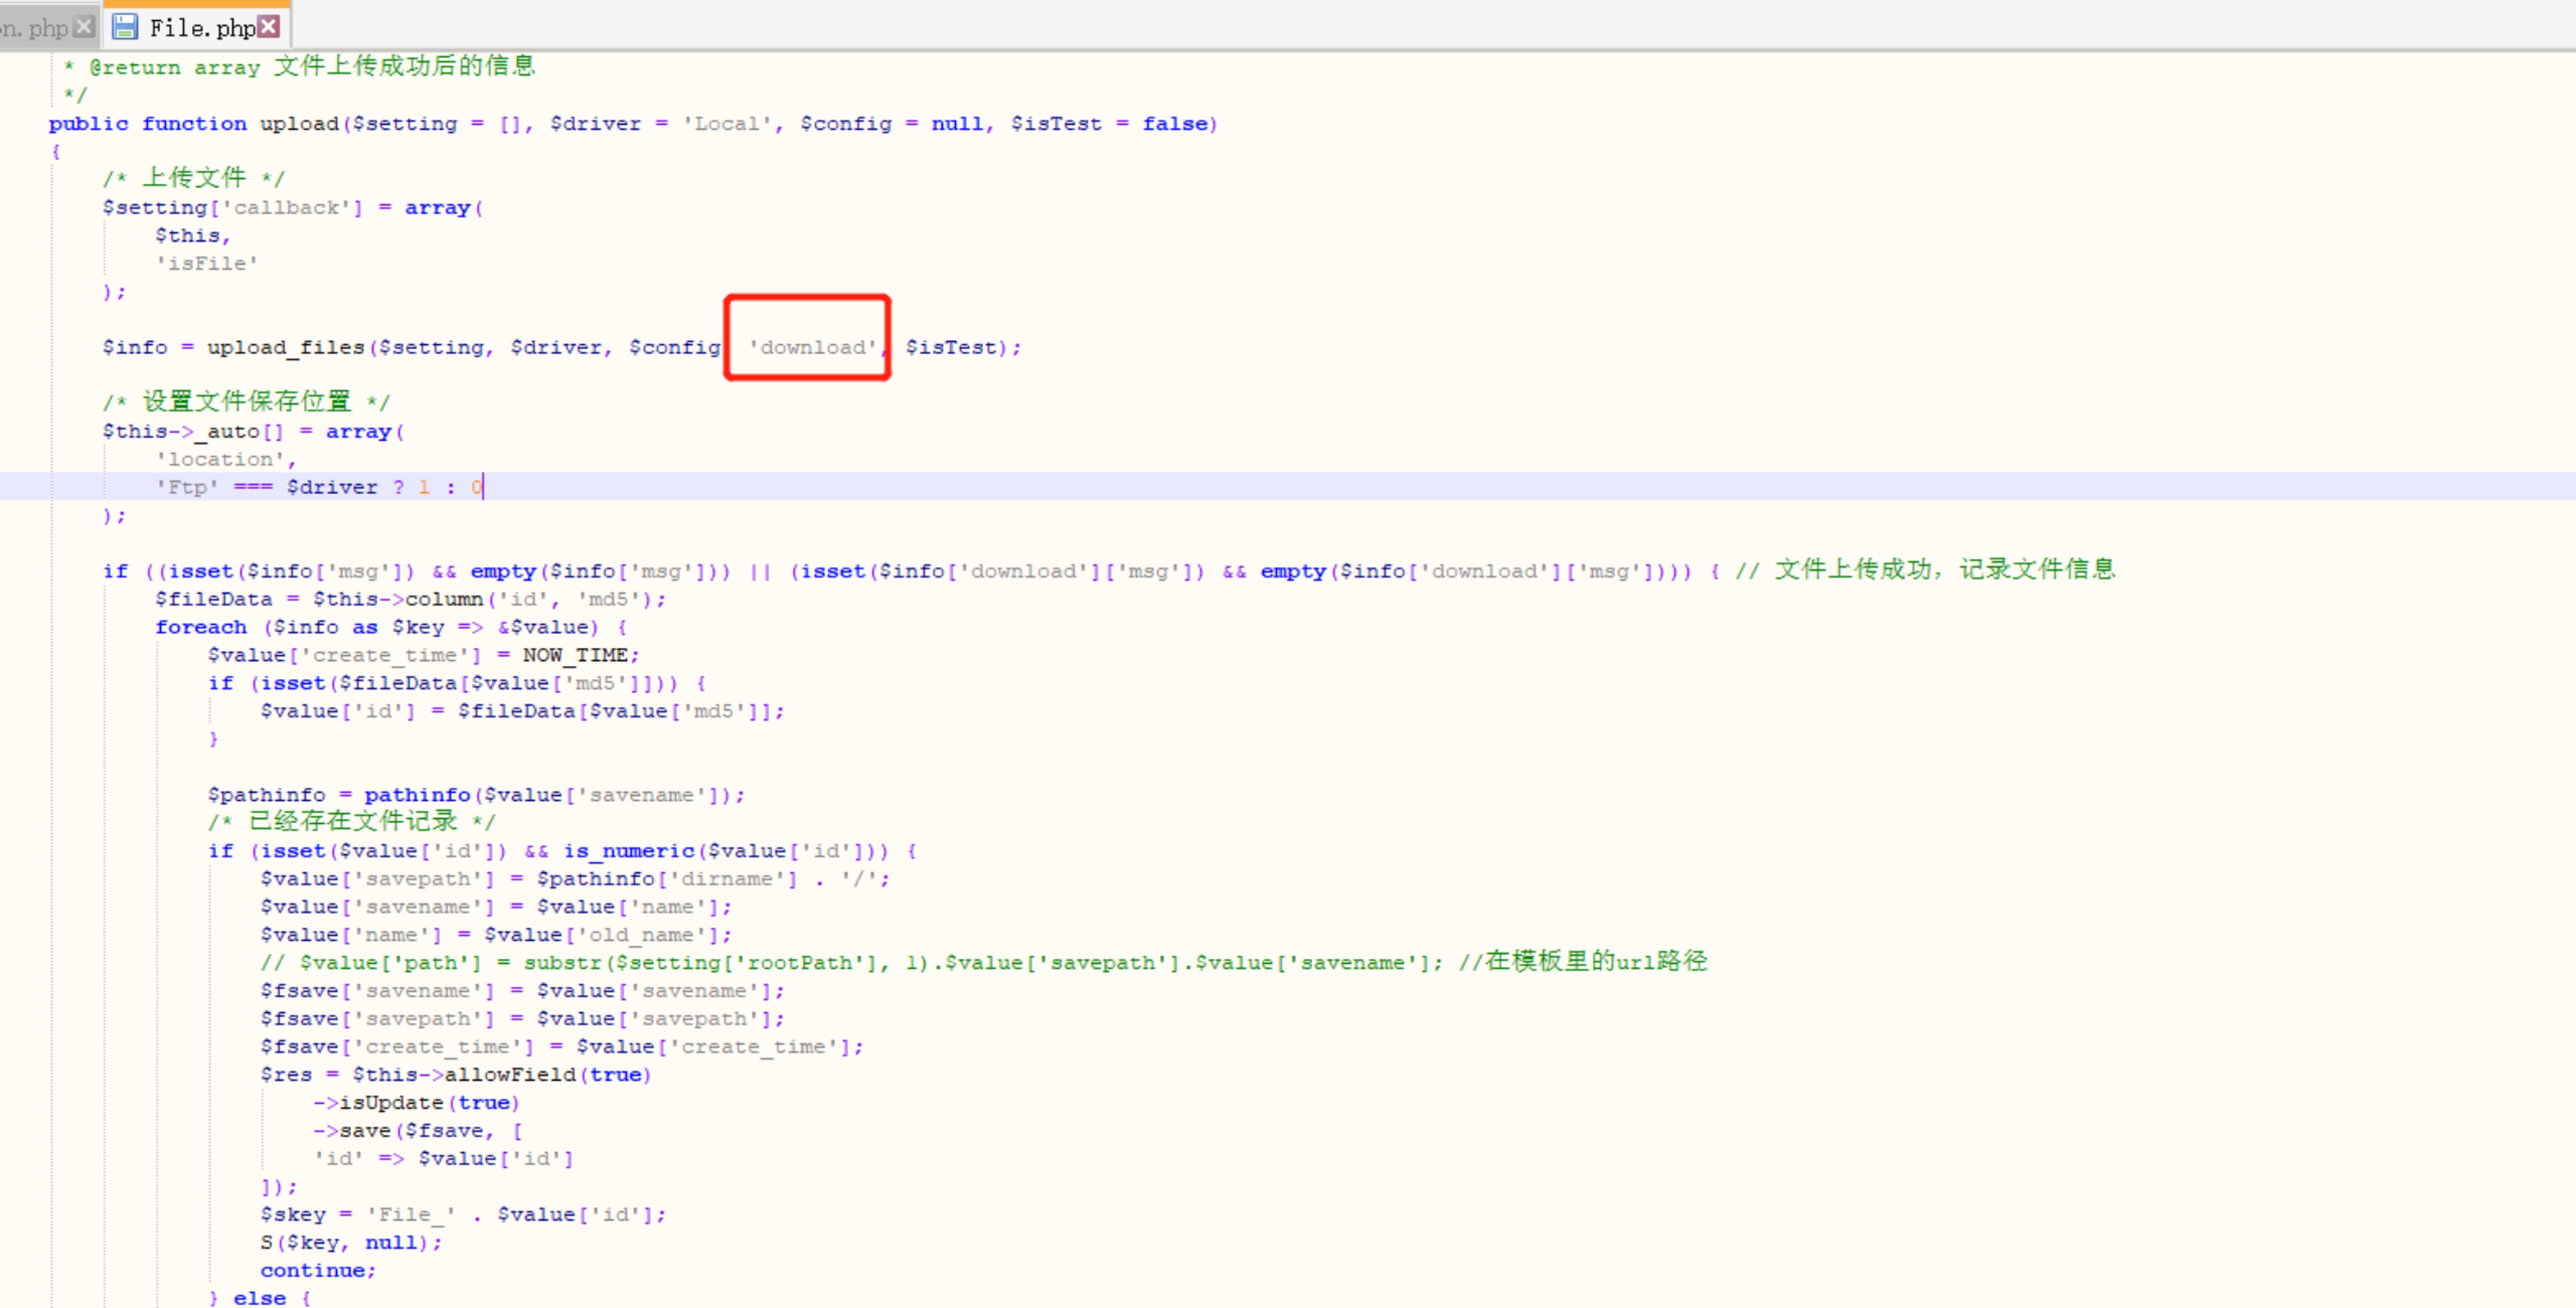The width and height of the screenshot is (2576, 1308).
Task: Click the "$skey = 'File_'" line
Action: tap(463, 1216)
